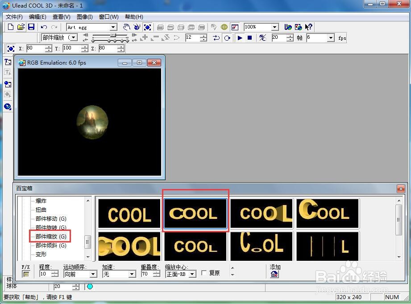Click the Open file folder icon

[x=21, y=27]
